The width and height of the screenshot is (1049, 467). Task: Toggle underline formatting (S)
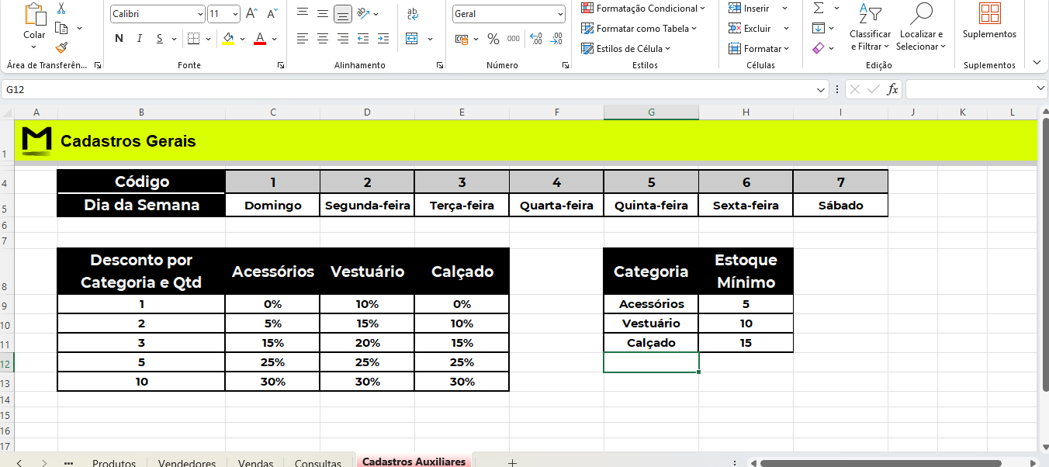tap(159, 38)
